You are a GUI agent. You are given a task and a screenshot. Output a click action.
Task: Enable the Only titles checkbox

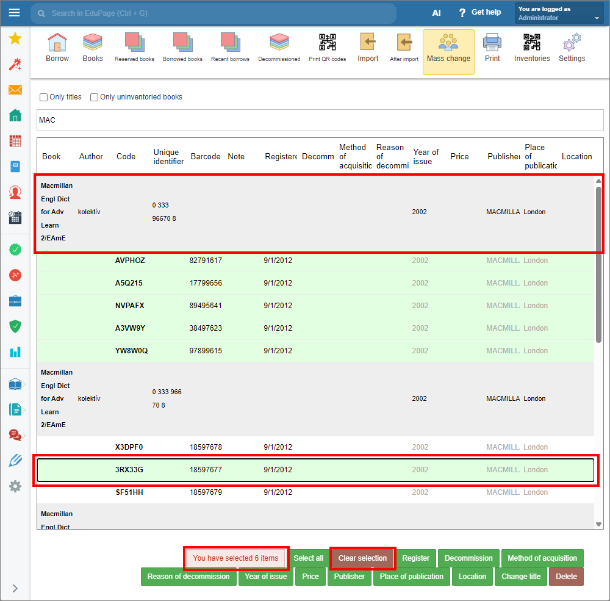point(44,97)
